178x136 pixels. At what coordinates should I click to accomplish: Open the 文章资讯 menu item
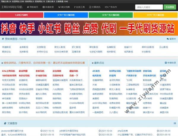click(95, 7)
